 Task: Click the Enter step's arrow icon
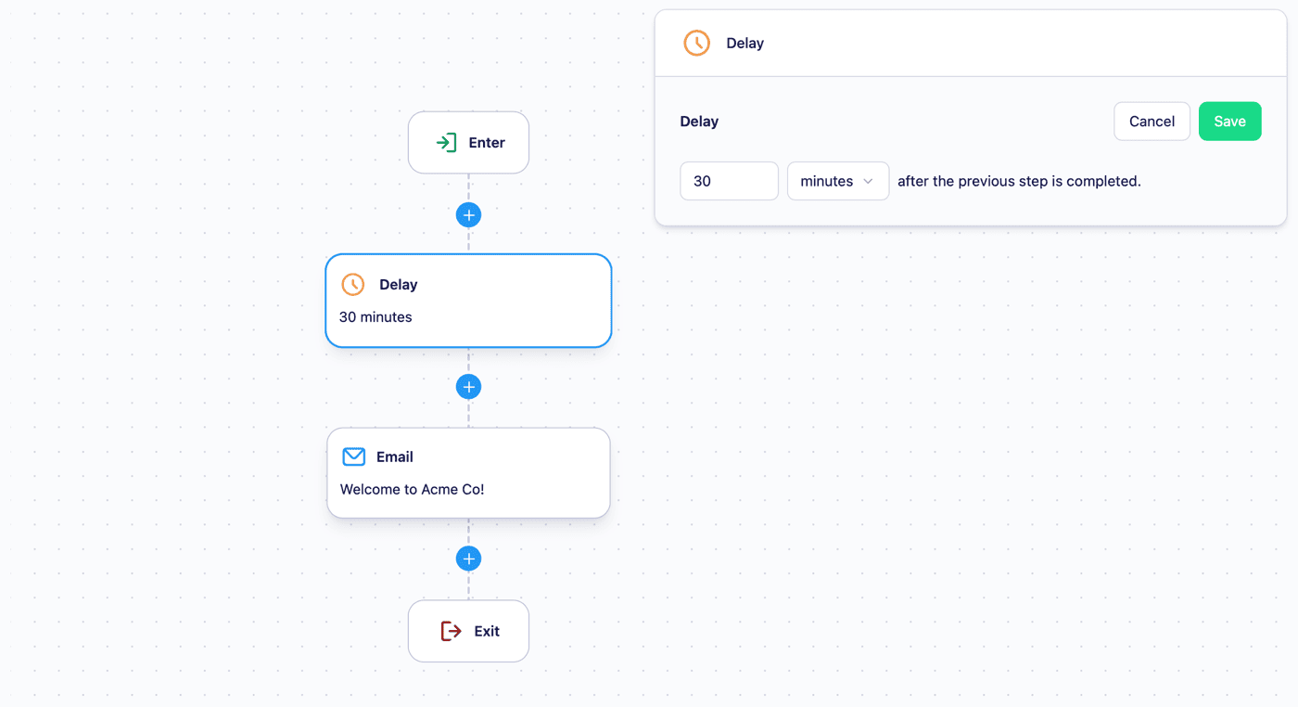coord(446,142)
